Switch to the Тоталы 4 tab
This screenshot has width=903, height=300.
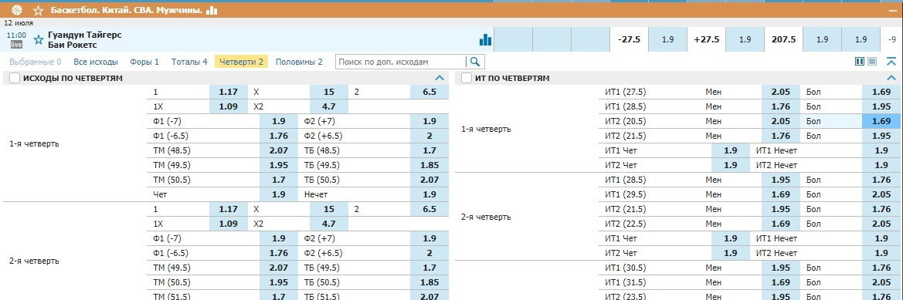pyautogui.click(x=189, y=62)
